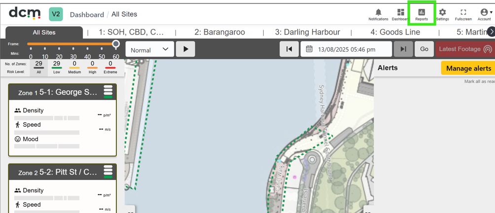Filter zones by Extreme risk level
Screen dimensions: 495x213
point(110,68)
